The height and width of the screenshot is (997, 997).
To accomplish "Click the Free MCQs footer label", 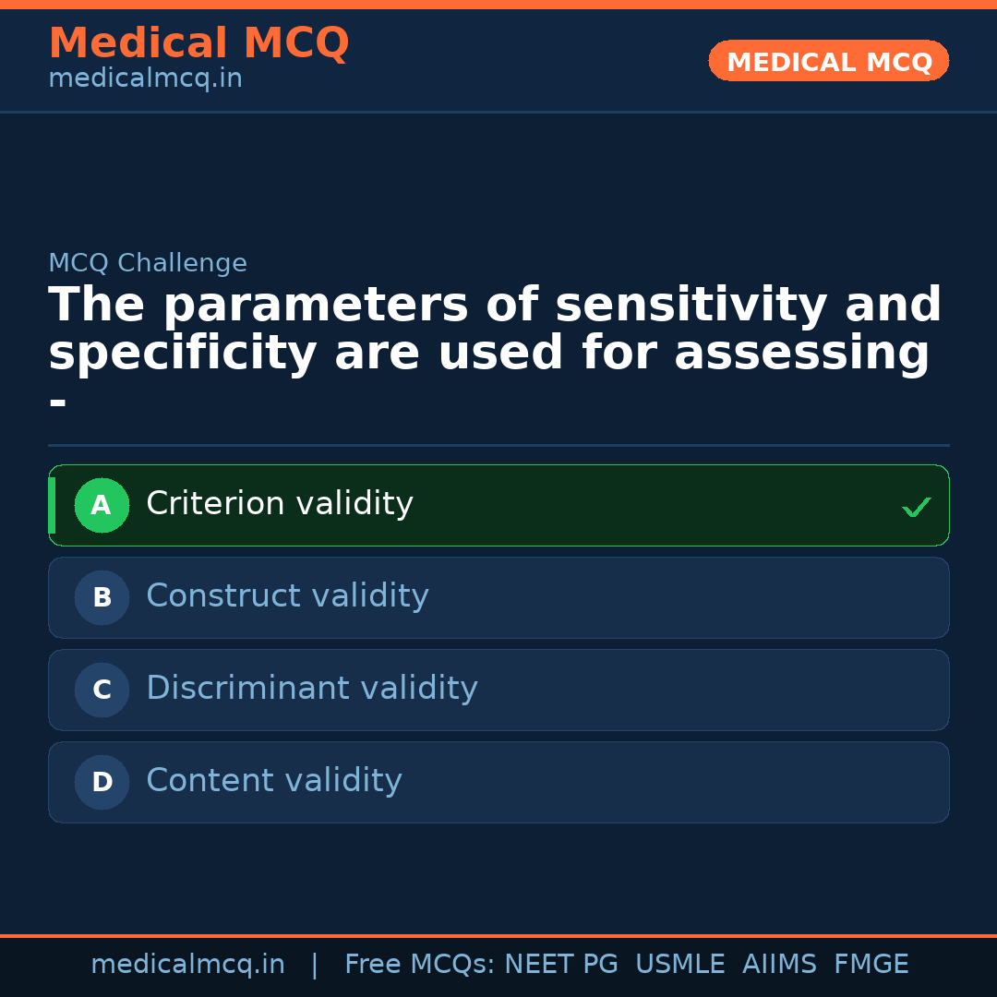I will 420,965.
